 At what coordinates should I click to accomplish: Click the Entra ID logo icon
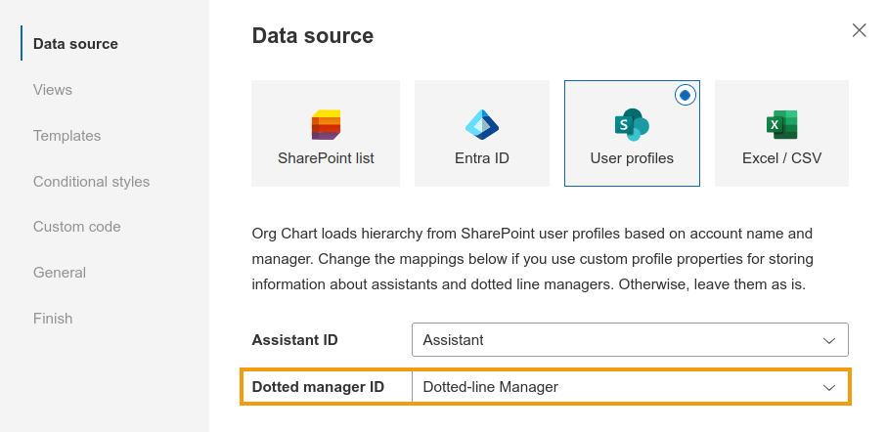(482, 125)
